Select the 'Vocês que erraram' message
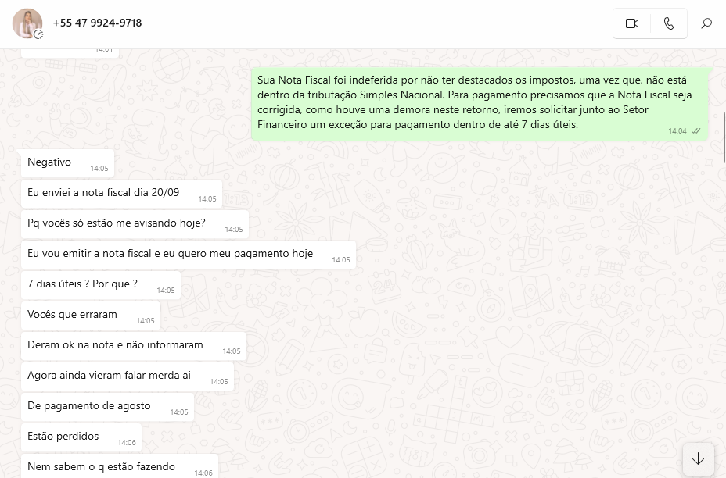Screen dimensions: 726x478 point(90,316)
